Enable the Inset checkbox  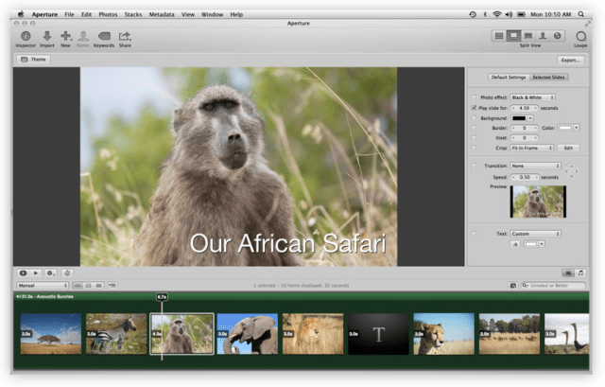474,137
